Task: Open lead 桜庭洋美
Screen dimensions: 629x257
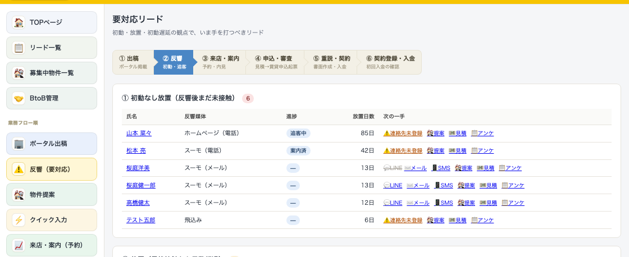Action: coord(138,168)
